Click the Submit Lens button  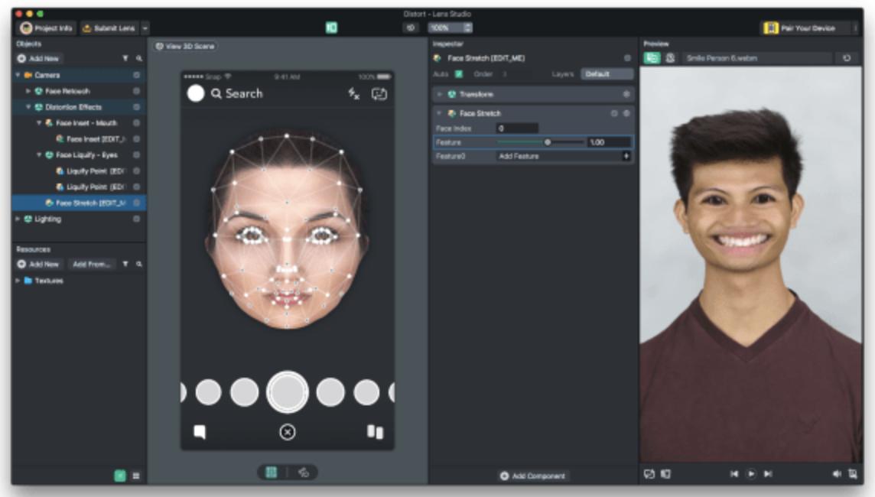[x=109, y=28]
